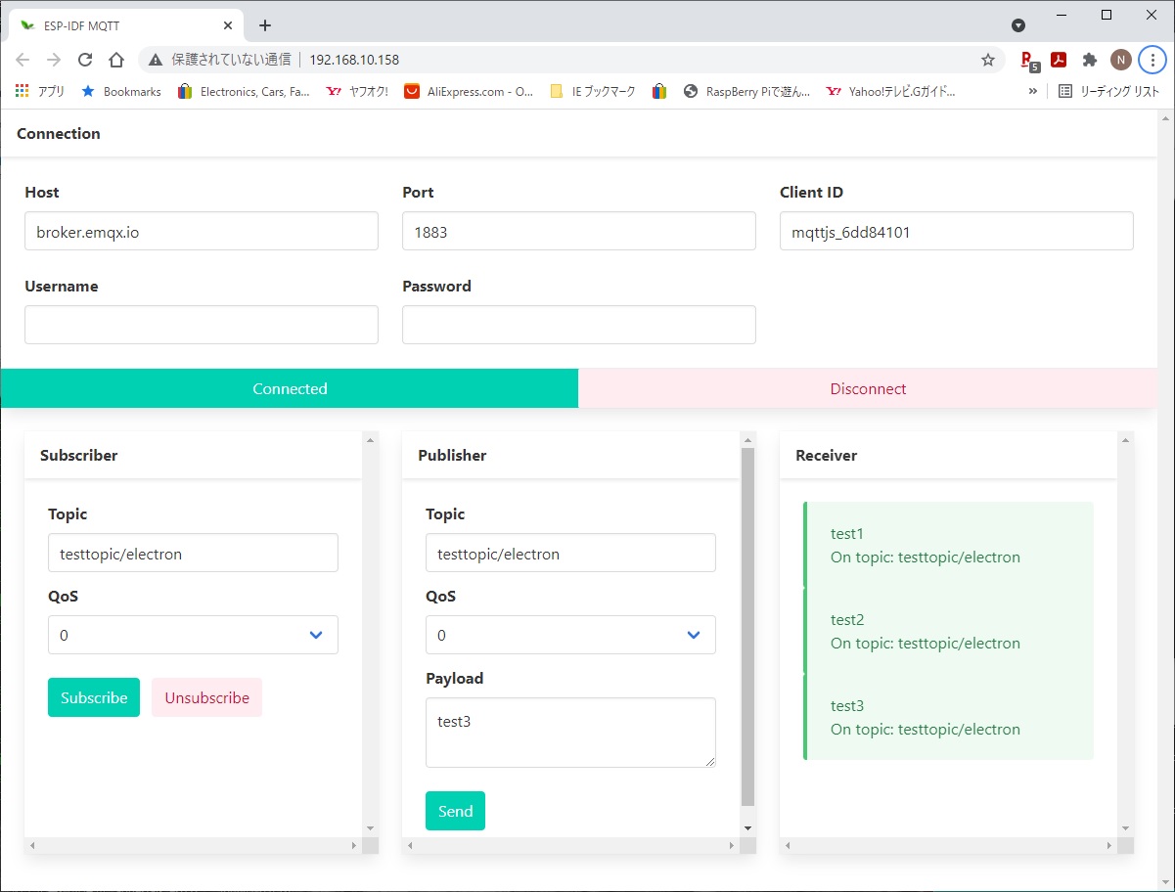Open the Adobe PDF extension icon
Screen dimensions: 1175x892
tap(1059, 59)
